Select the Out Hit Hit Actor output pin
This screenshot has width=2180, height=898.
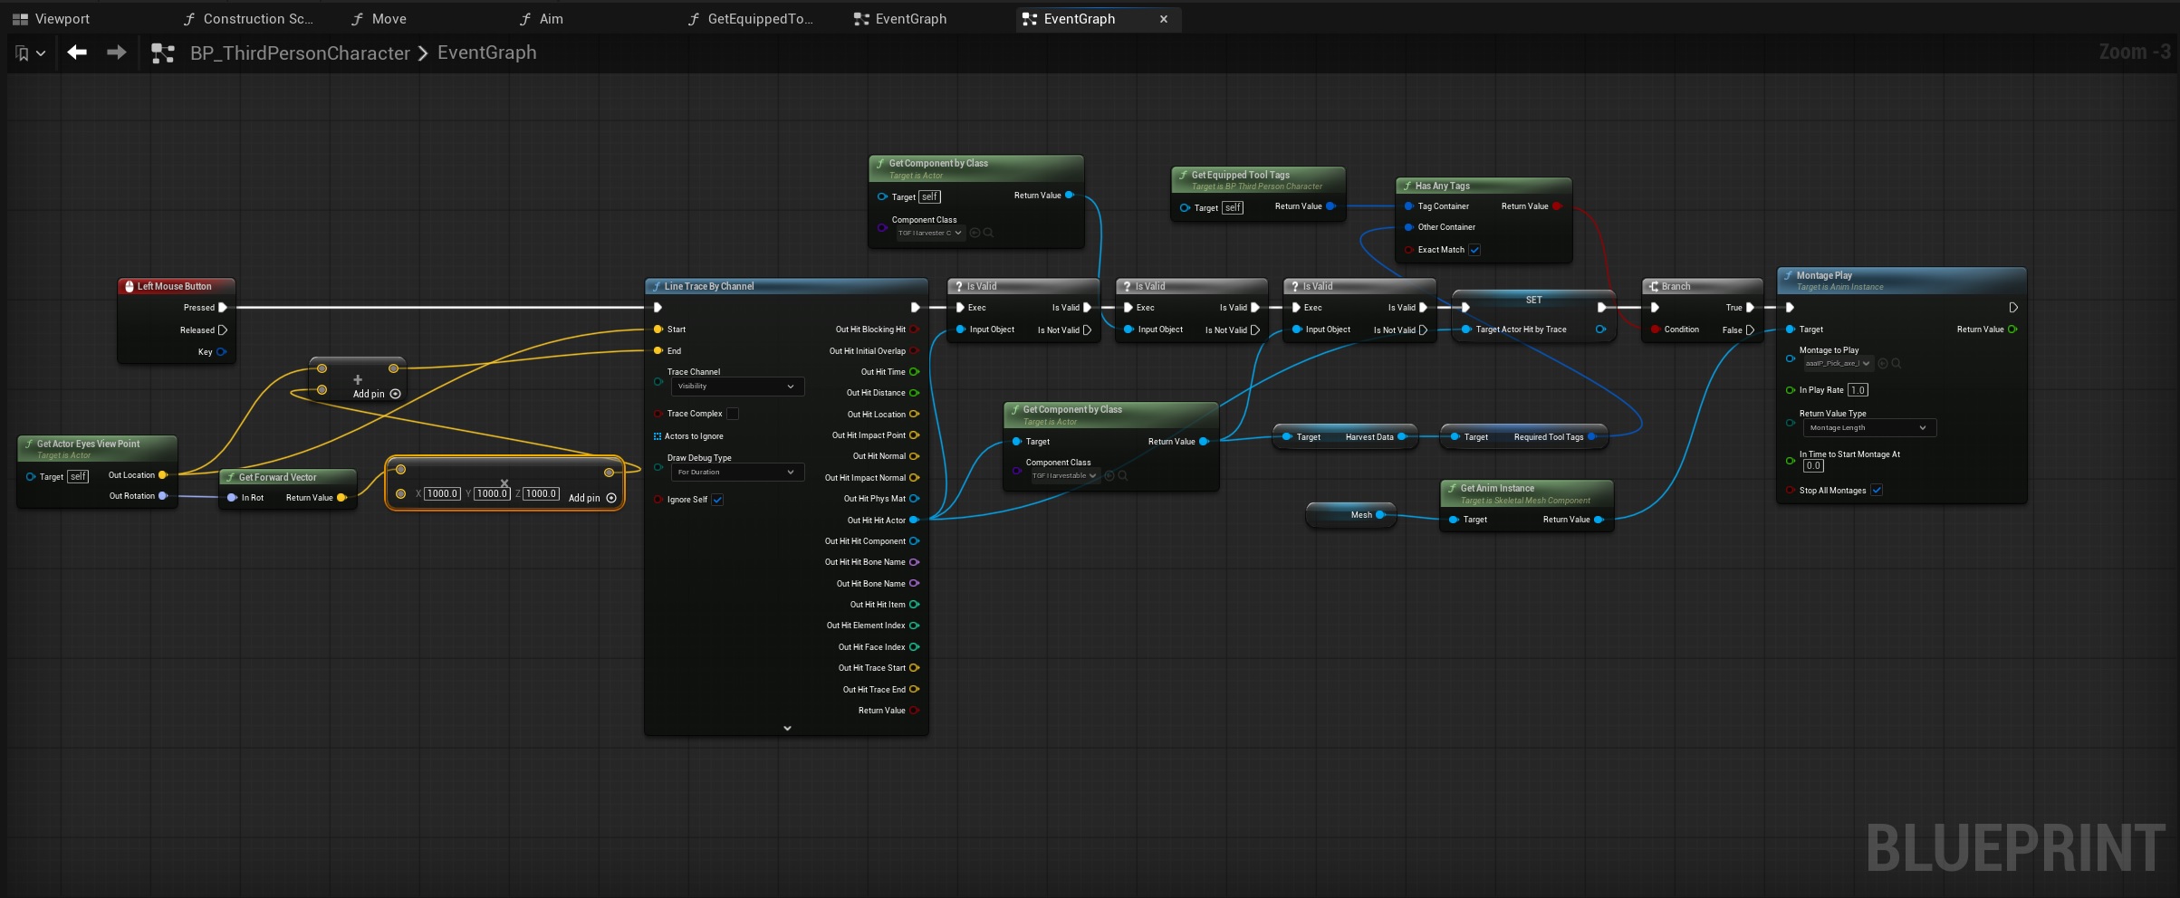pyautogui.click(x=915, y=521)
